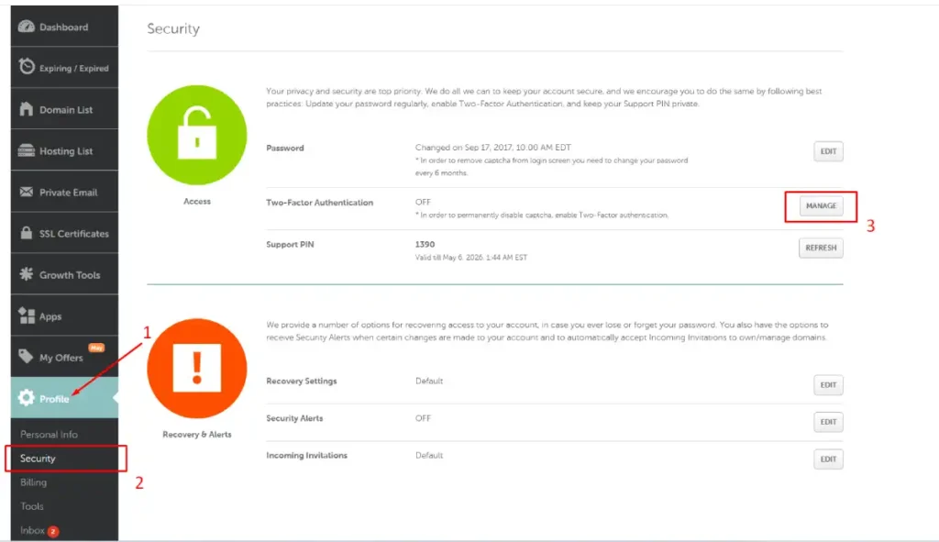Click the Dashboard gauge icon
This screenshot has height=542, width=939.
[x=27, y=27]
